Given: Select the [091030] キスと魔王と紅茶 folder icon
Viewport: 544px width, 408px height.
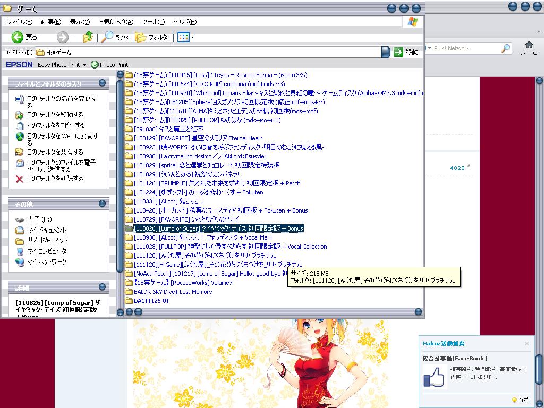Looking at the screenshot, I should click(129, 129).
